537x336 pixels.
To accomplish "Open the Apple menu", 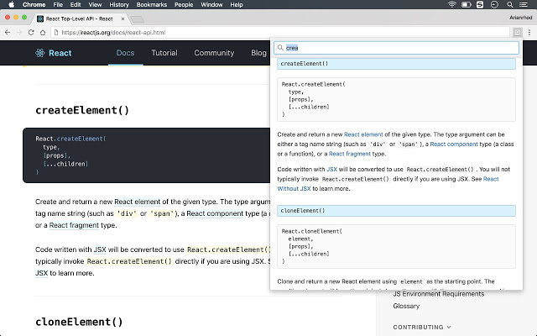I will coord(11,4).
